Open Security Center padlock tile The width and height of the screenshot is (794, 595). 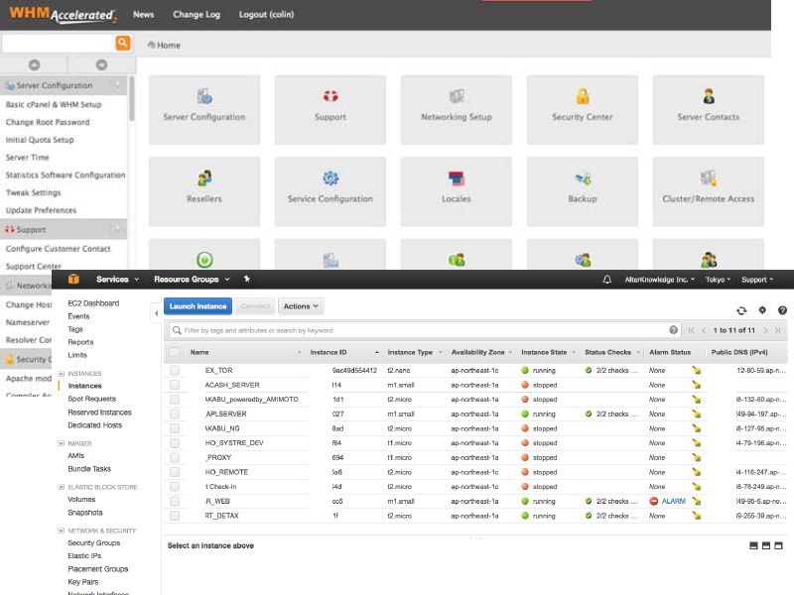point(583,110)
